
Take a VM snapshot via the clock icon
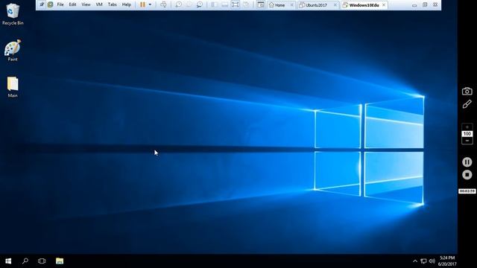click(x=179, y=4)
